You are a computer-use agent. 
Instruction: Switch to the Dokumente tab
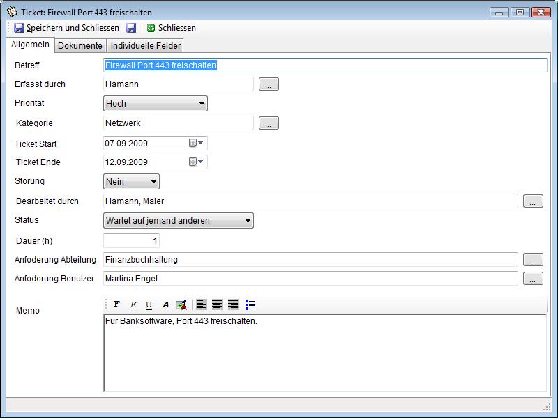[x=80, y=46]
